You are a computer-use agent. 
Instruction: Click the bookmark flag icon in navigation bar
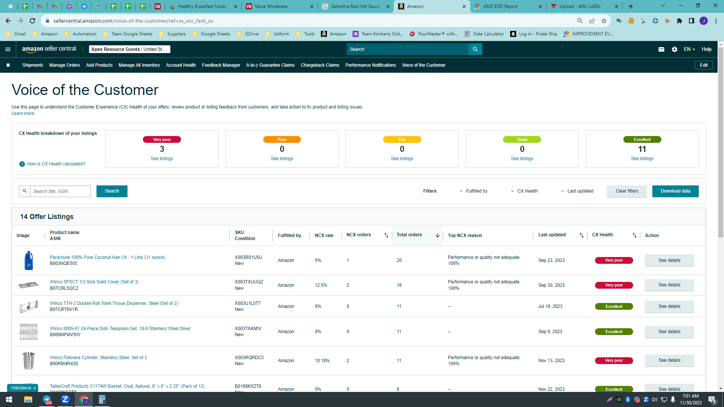(x=8, y=65)
